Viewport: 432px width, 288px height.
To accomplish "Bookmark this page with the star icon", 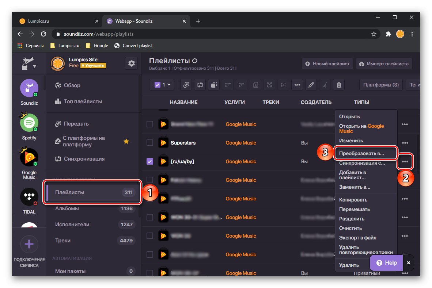I will (374, 34).
